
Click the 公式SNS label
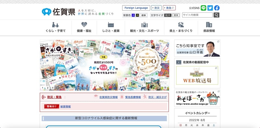[194, 8]
